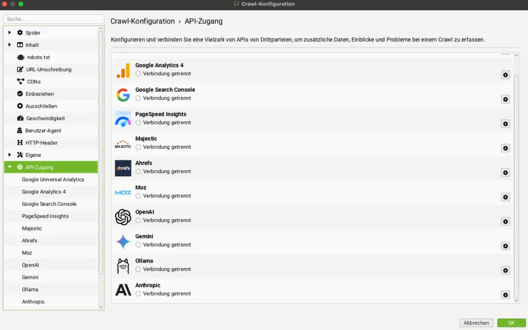Expand the Spider tree section
Viewport: 528px width, 330px height.
[x=9, y=32]
